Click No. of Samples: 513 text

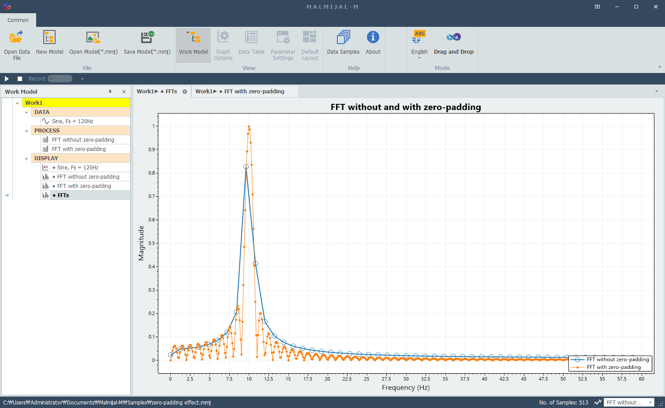point(564,403)
